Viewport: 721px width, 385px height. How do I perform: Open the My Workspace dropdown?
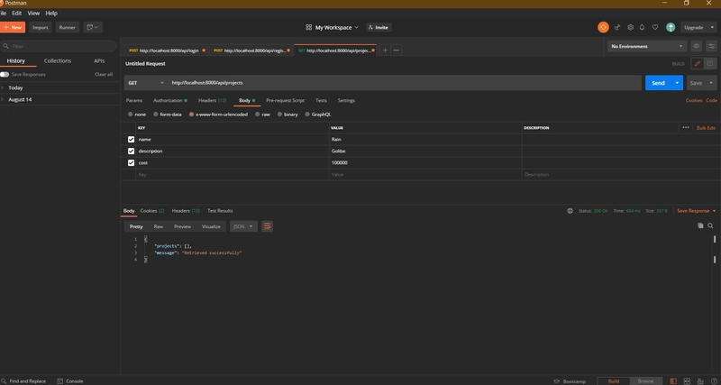tap(332, 28)
